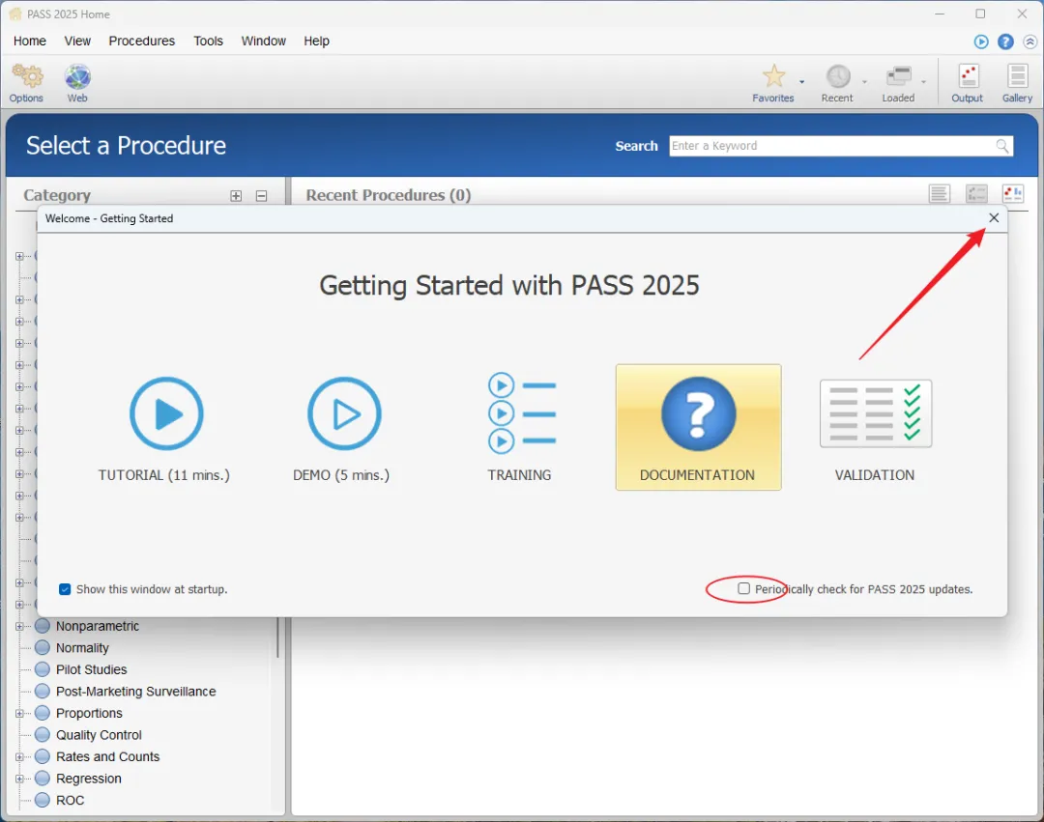The width and height of the screenshot is (1044, 822).
Task: Select Post-Marketing Surveillance category
Action: click(136, 692)
